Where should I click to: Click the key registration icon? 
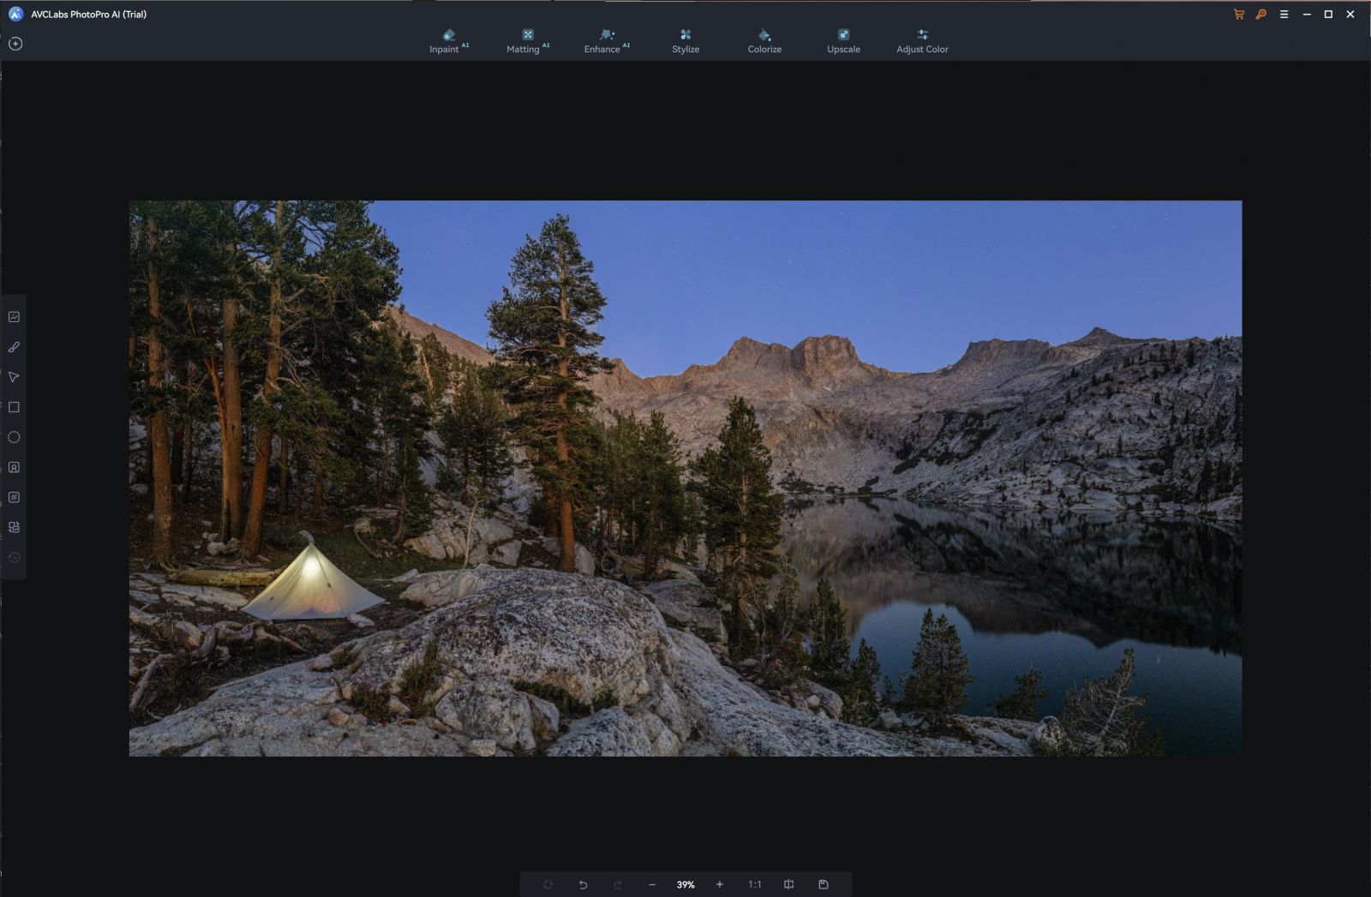tap(1260, 14)
